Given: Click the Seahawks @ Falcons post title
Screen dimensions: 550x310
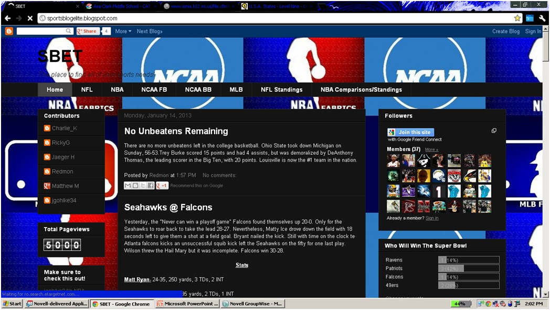Looking at the screenshot, I should (168, 207).
